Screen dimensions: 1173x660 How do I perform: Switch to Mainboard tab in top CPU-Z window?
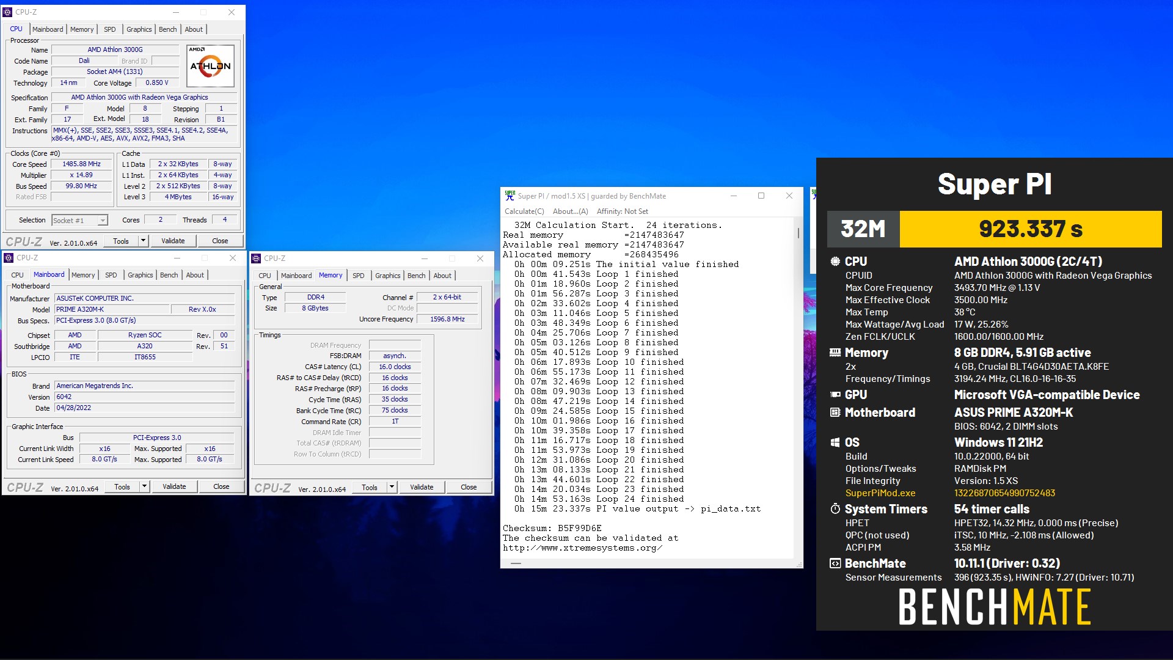(48, 29)
